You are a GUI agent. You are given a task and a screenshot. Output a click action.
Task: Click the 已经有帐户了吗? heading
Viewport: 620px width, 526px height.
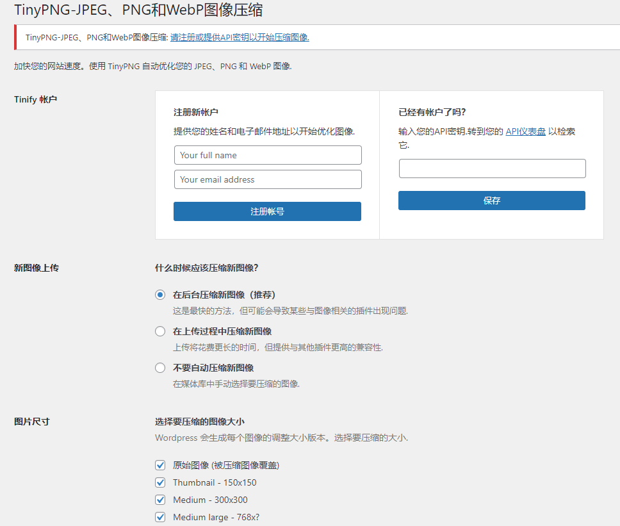(432, 112)
